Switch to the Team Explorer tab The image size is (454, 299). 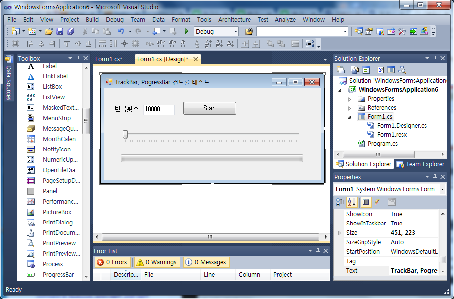pyautogui.click(x=420, y=164)
